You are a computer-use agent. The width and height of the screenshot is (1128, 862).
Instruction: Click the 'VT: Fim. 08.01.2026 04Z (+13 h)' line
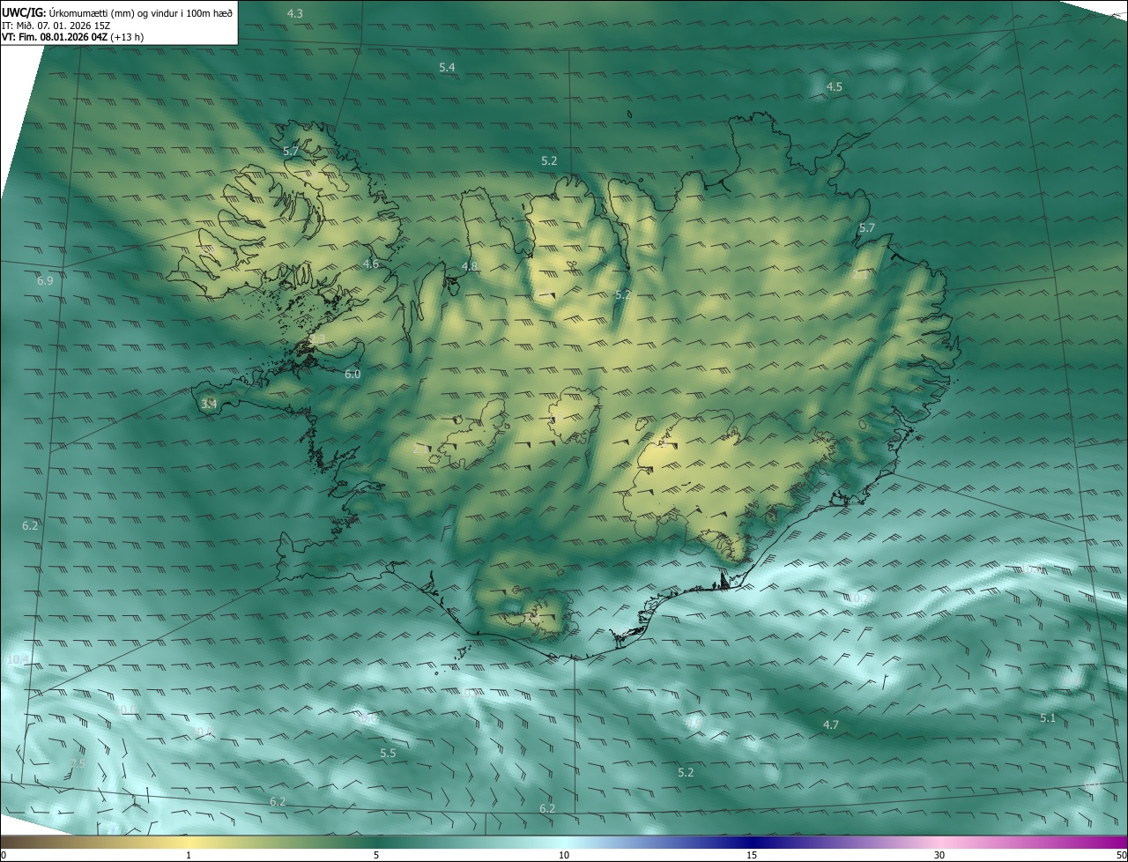click(72, 37)
